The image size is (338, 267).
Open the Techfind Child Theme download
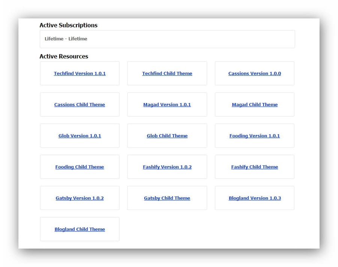click(167, 73)
